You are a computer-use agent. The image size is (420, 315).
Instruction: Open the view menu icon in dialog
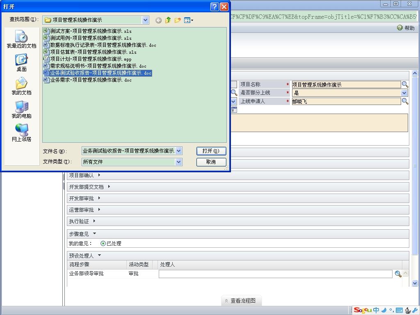(189, 20)
